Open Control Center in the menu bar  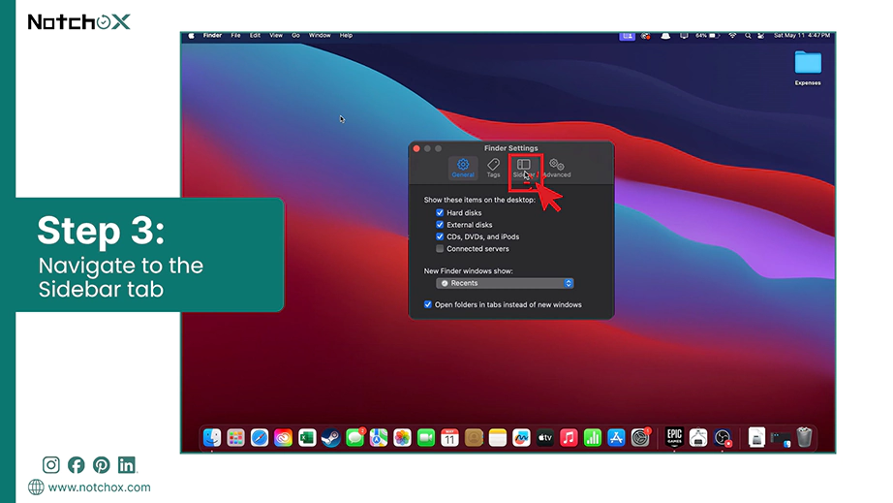[761, 35]
